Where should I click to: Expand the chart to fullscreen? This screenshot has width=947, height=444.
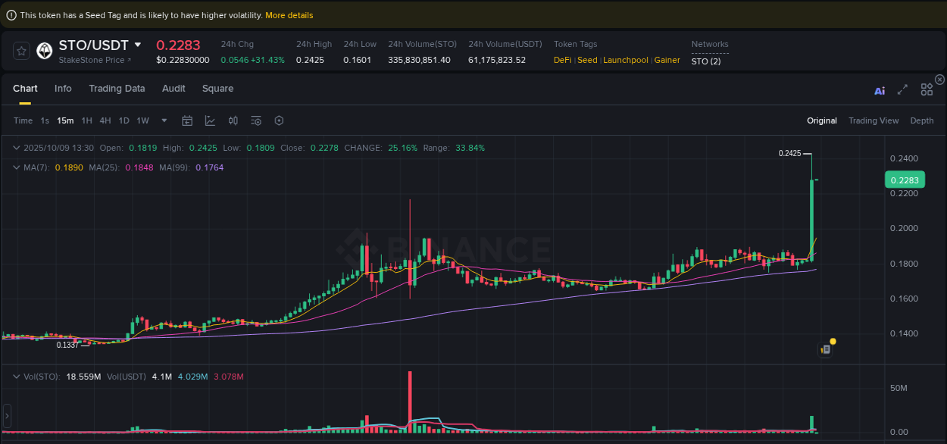[902, 89]
